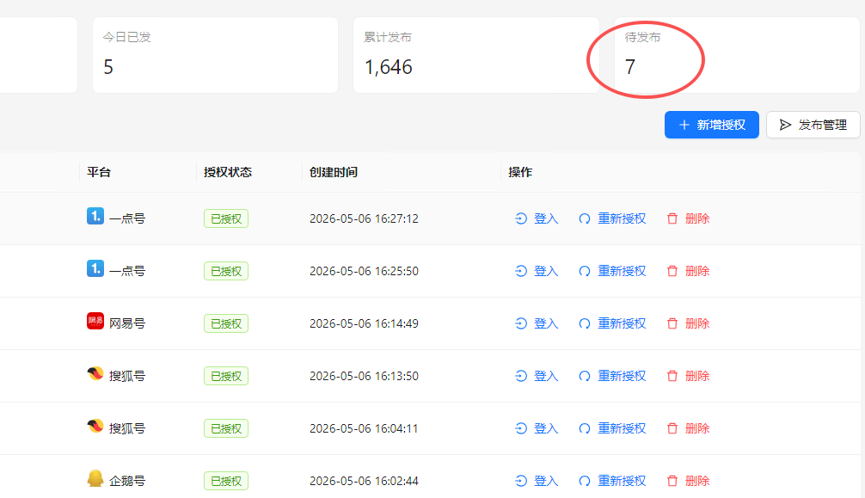Click 重新授权 for 一点号 created 16:25:50
This screenshot has width=865, height=498.
(612, 271)
